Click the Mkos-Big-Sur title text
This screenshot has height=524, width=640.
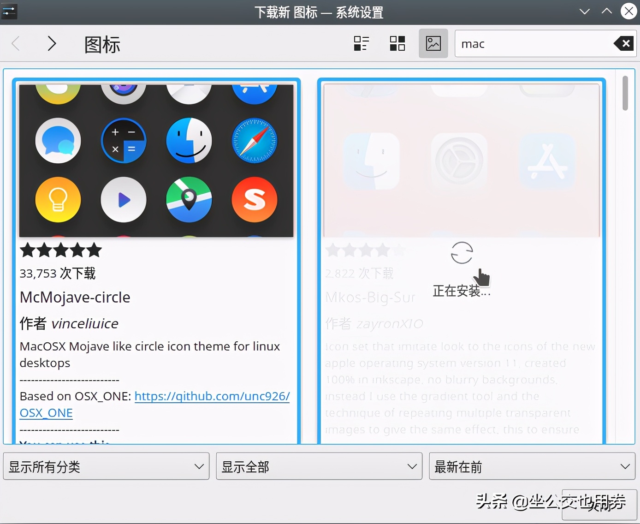coord(370,298)
